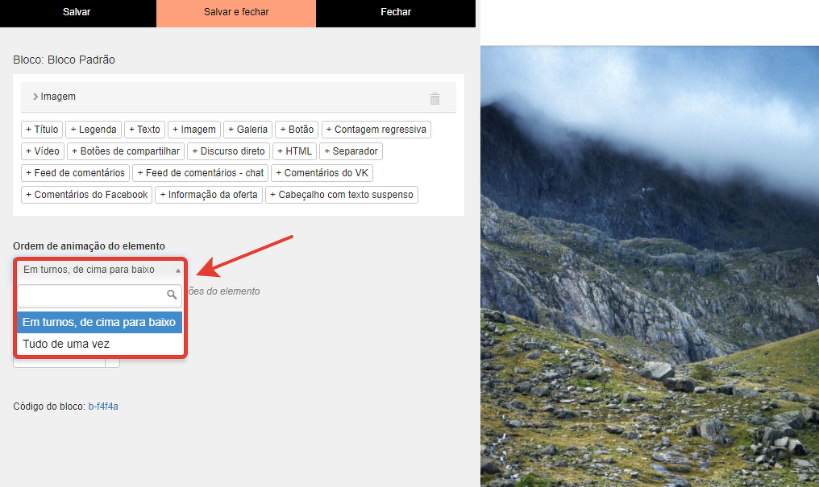Click the mountain preview image
The height and width of the screenshot is (487, 819).
649,266
